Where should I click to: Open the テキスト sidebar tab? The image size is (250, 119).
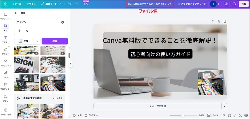(5, 40)
